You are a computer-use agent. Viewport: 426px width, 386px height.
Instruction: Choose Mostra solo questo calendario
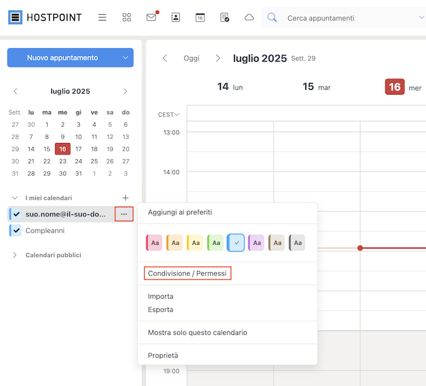tap(198, 333)
